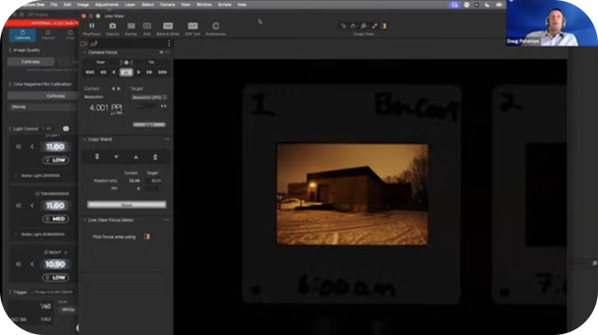Toggle the Light Control switch

pos(66,129)
